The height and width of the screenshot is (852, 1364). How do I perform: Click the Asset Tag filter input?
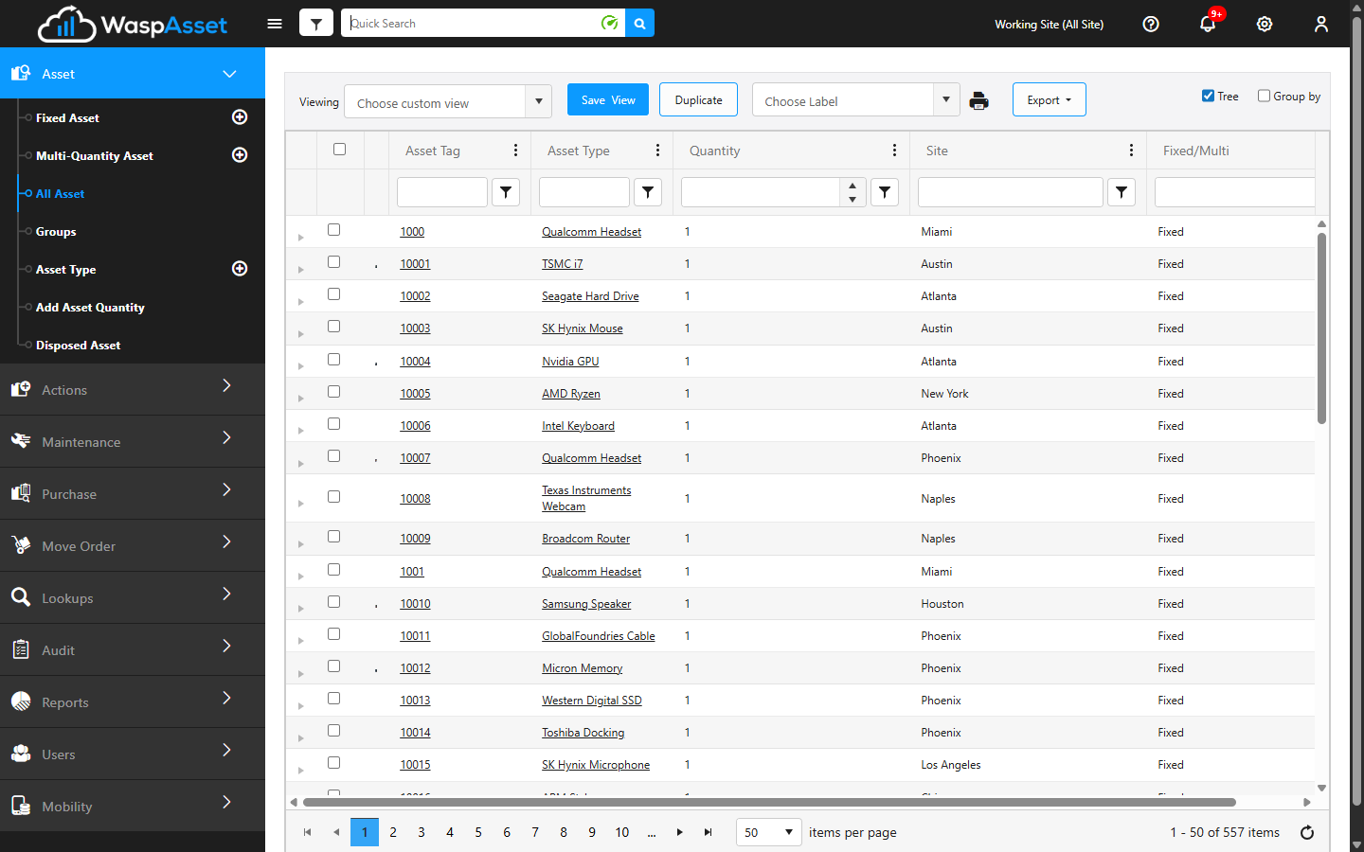coord(442,192)
